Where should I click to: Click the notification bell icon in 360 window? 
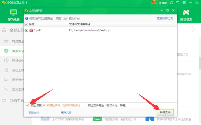172,2
